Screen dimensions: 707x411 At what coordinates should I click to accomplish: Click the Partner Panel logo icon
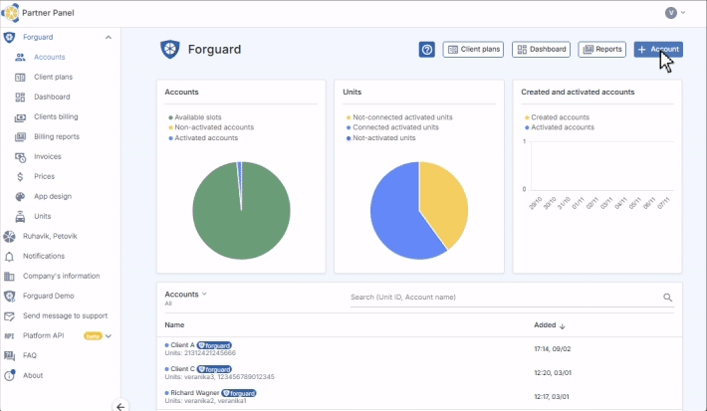pyautogui.click(x=10, y=13)
